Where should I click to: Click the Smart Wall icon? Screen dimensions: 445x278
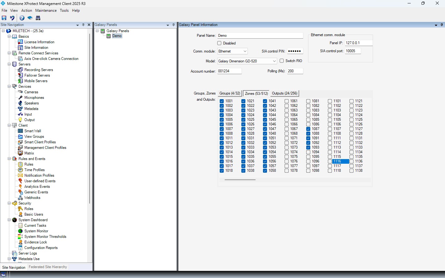pos(20,131)
